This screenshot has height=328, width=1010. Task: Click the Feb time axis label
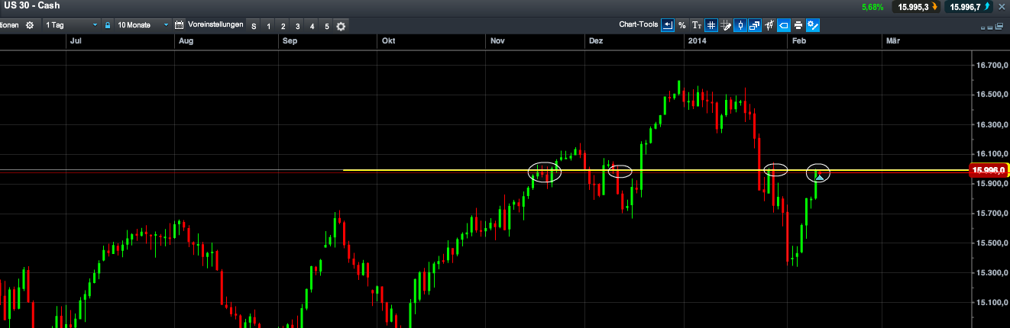coord(799,40)
